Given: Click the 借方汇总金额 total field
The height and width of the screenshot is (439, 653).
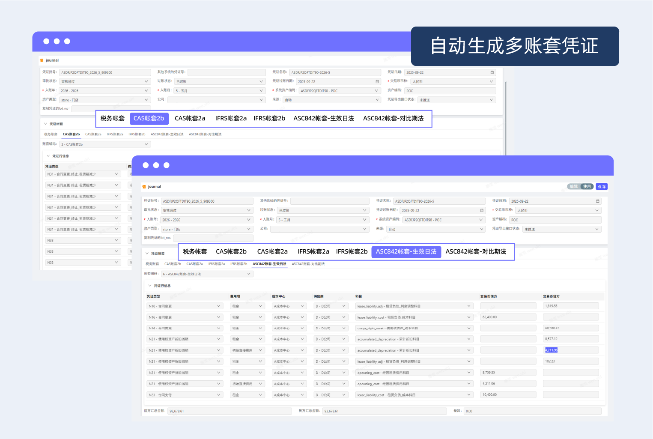Looking at the screenshot, I should tap(230, 411).
